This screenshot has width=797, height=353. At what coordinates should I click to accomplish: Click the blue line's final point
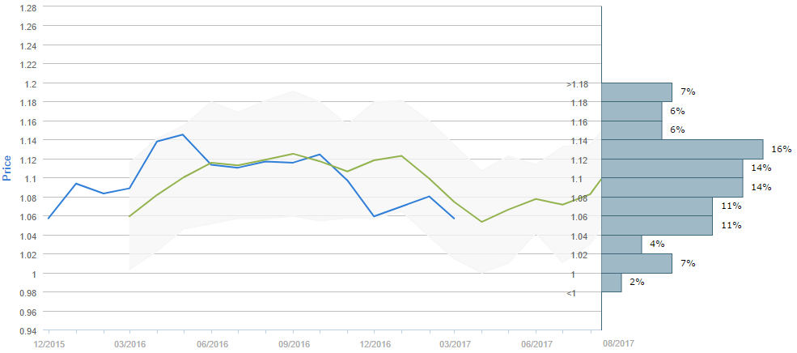tap(455, 219)
